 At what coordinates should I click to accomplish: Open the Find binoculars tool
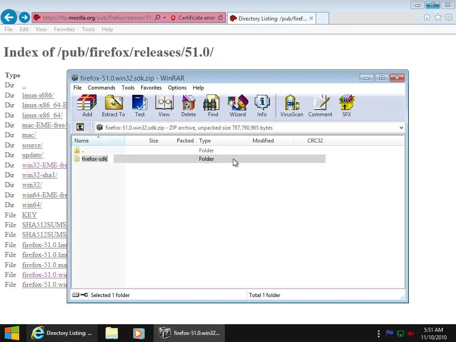click(x=213, y=106)
